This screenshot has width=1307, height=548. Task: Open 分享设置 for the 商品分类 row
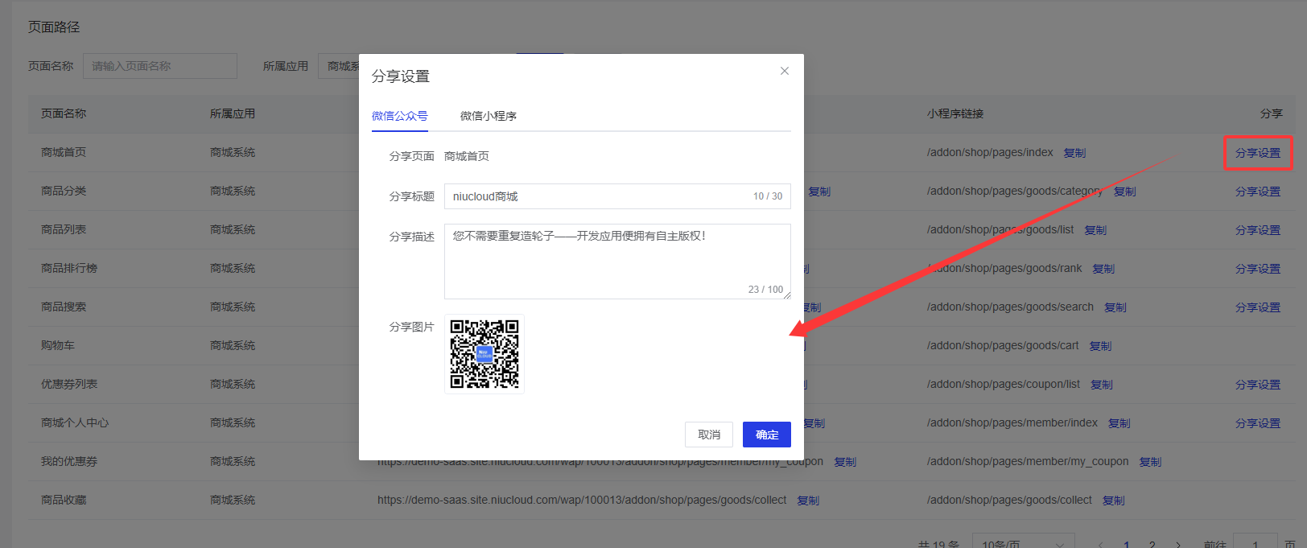(1257, 192)
